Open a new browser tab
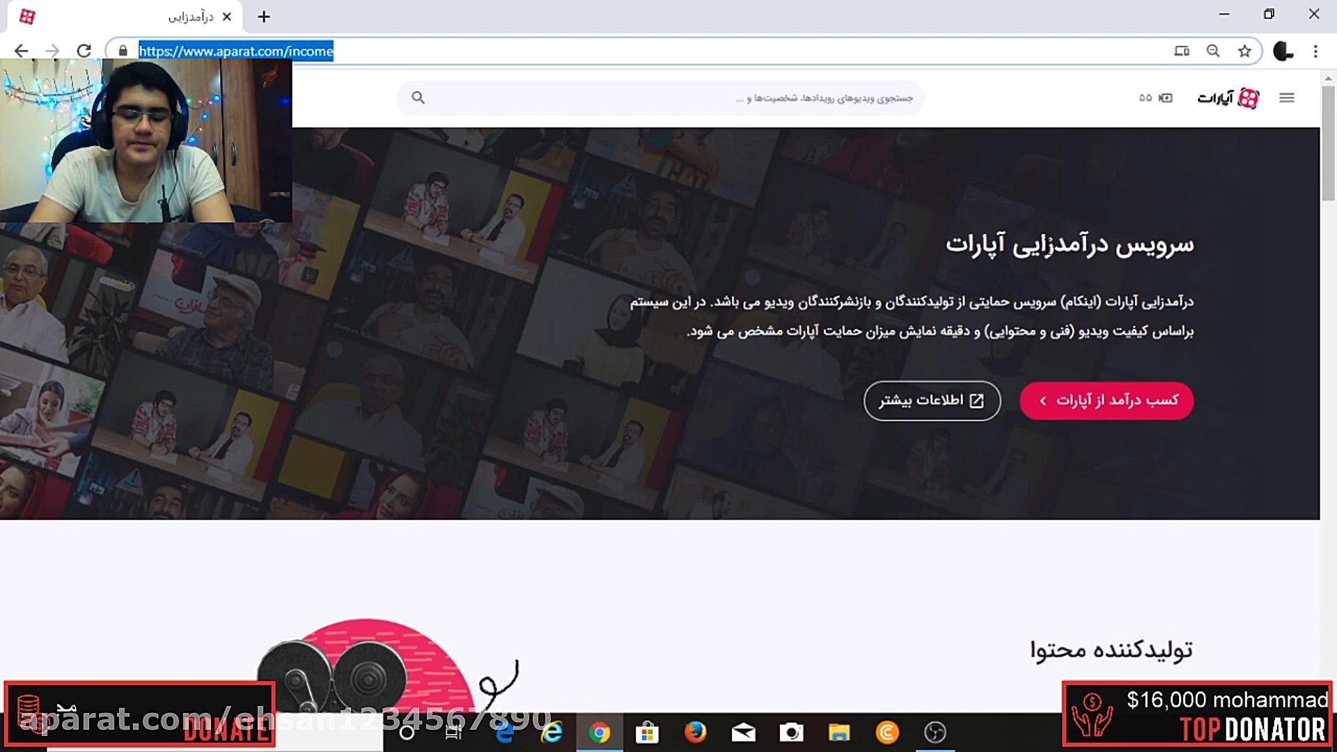Screen dimensions: 1337x752 263,16
